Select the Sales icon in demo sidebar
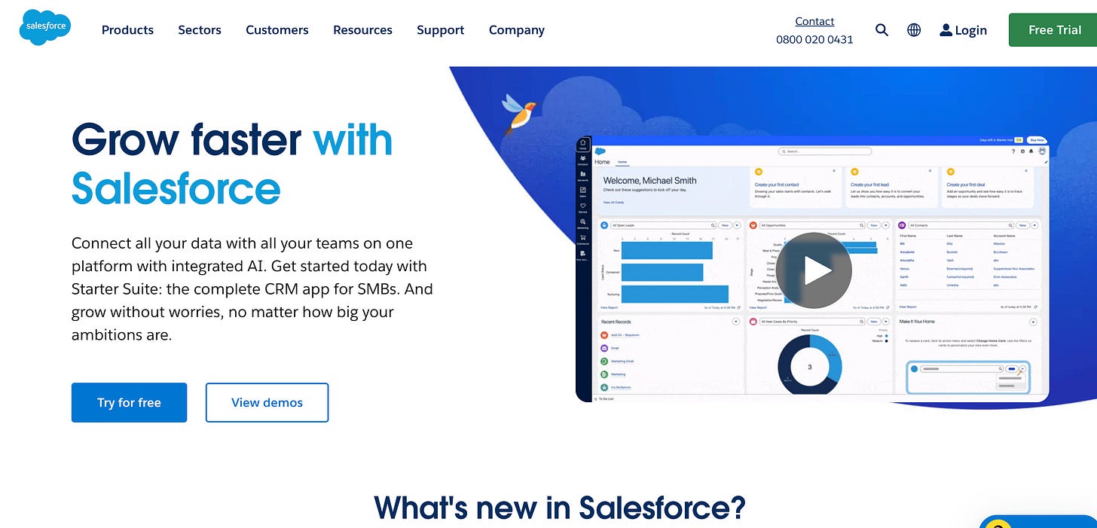 pos(583,191)
